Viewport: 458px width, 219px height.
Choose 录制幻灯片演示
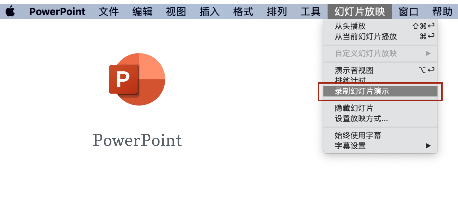point(380,91)
